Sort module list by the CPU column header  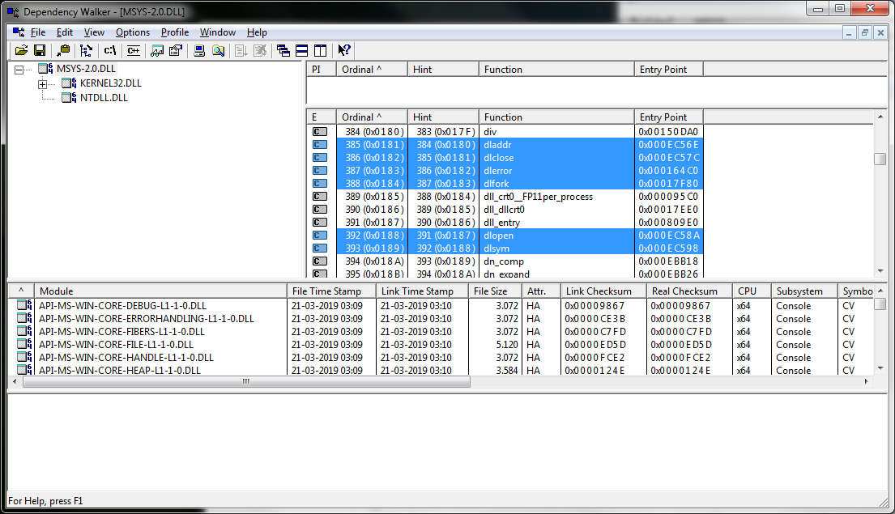[x=752, y=291]
